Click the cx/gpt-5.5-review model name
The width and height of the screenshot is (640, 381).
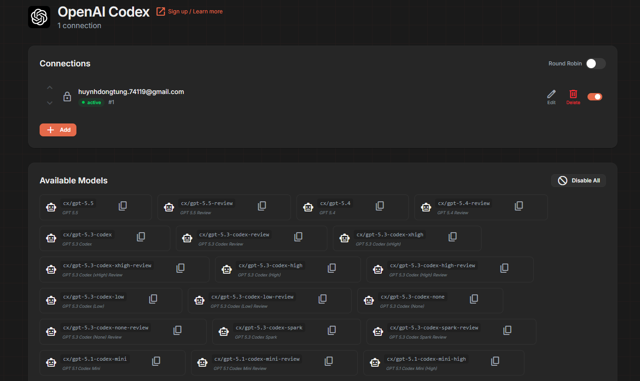[x=207, y=203]
